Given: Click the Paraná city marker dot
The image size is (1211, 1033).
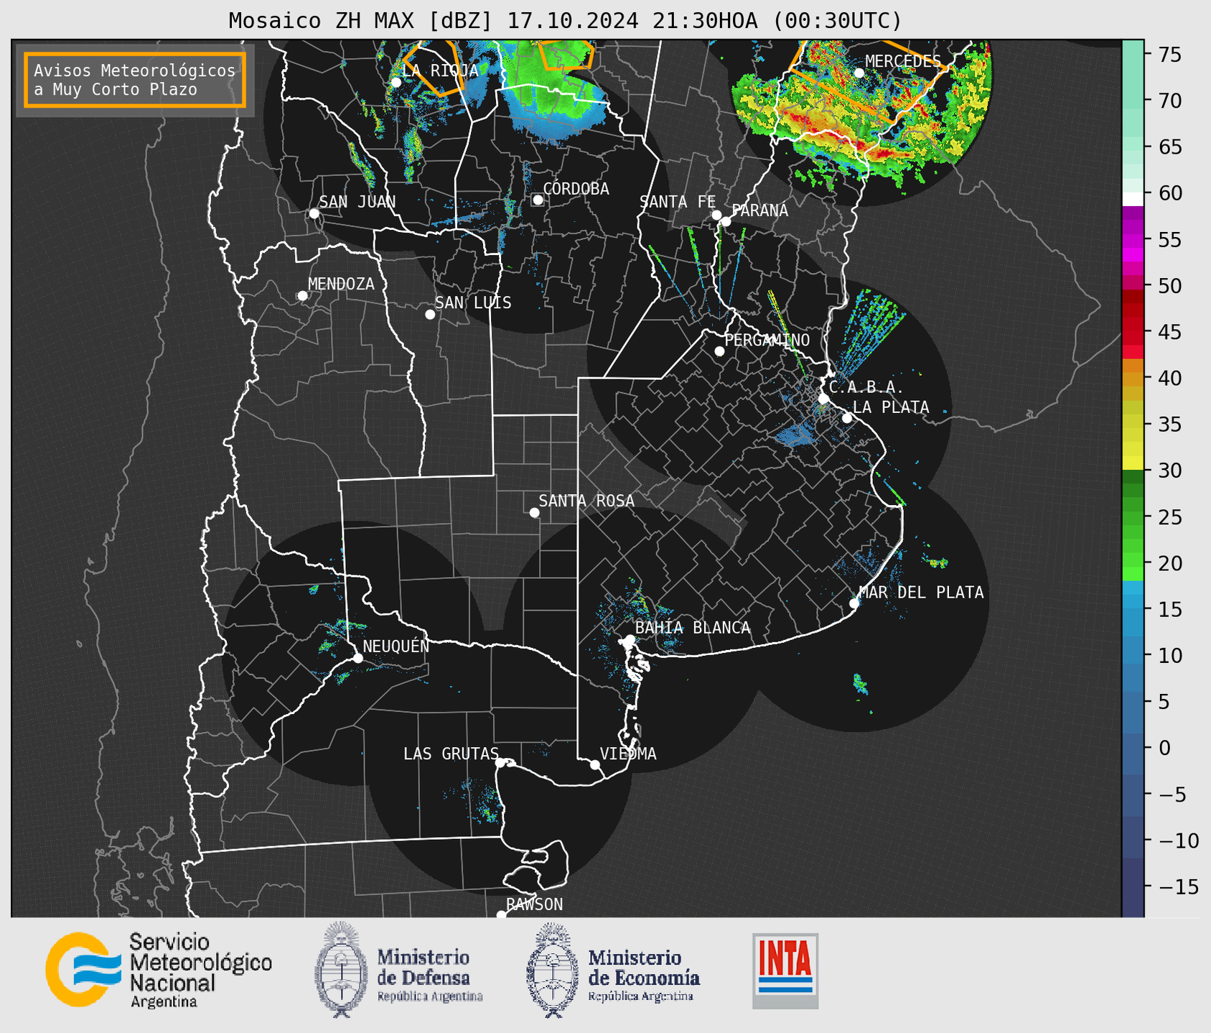Looking at the screenshot, I should pos(726,221).
